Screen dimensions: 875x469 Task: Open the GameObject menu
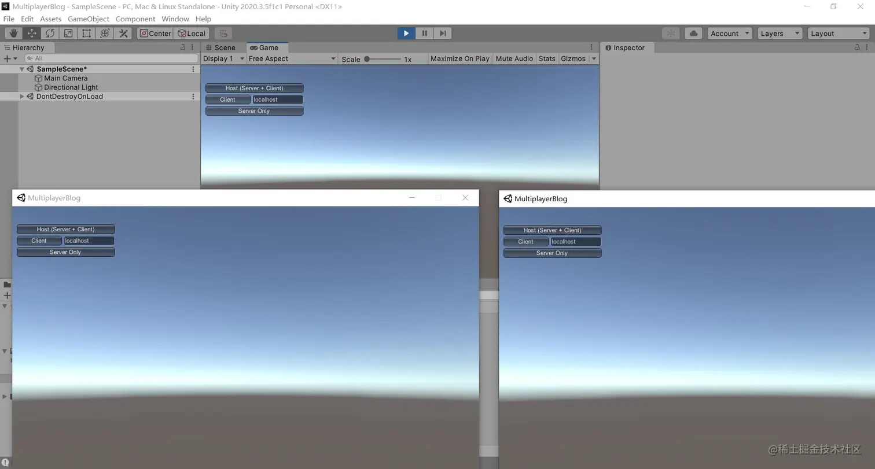point(89,19)
